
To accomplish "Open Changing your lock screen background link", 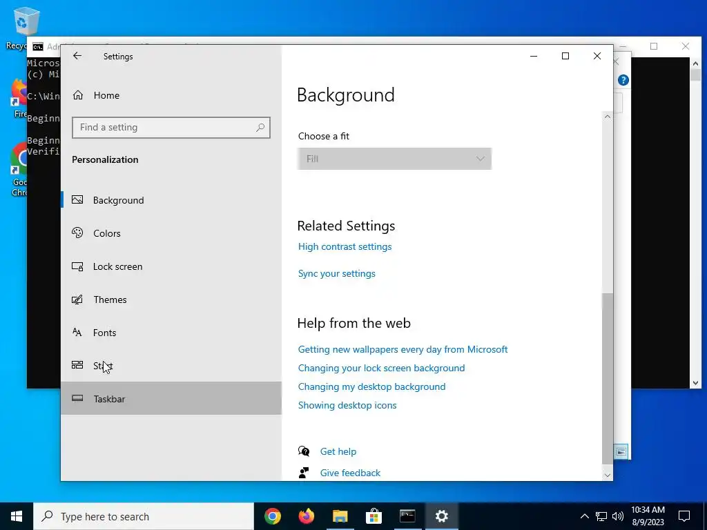I will click(381, 368).
